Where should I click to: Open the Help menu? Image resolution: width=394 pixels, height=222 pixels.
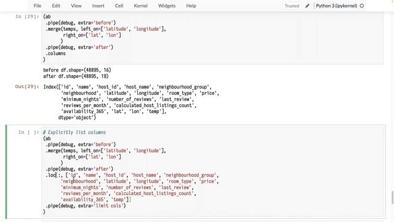[191, 6]
